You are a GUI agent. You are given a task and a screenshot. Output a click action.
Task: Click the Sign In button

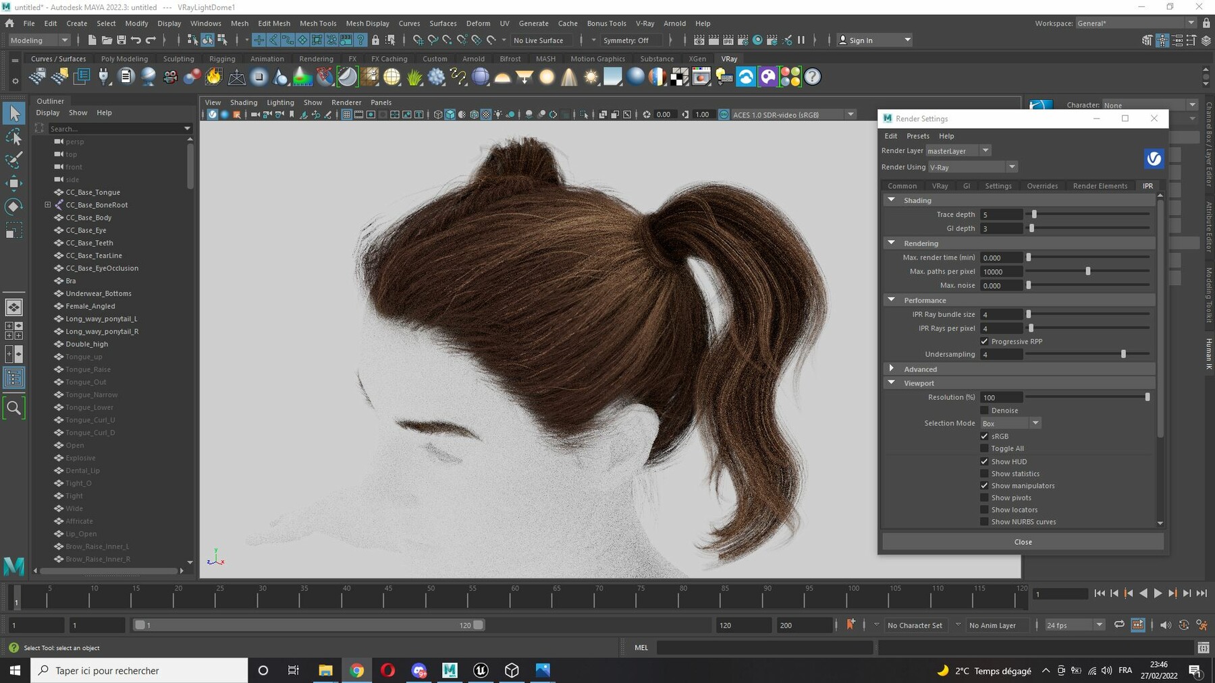click(x=874, y=40)
